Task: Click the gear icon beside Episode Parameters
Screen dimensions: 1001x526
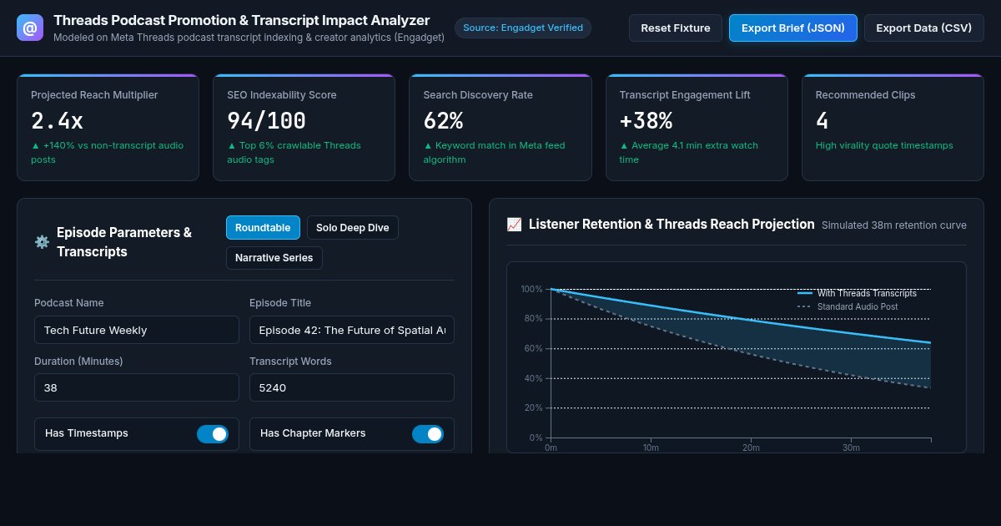Action: [42, 242]
